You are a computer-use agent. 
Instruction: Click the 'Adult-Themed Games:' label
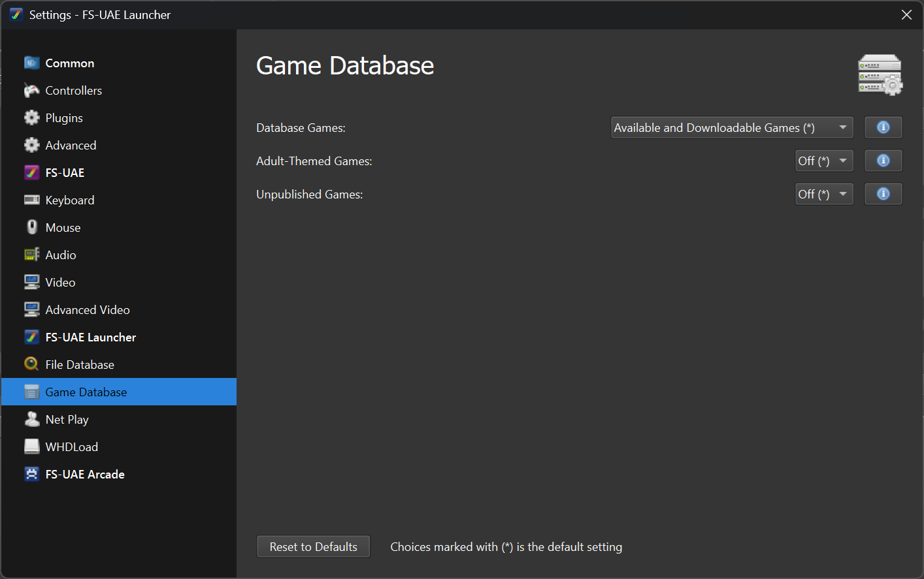[314, 161]
